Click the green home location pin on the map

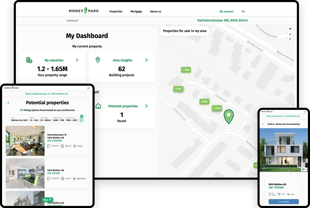pyautogui.click(x=229, y=116)
